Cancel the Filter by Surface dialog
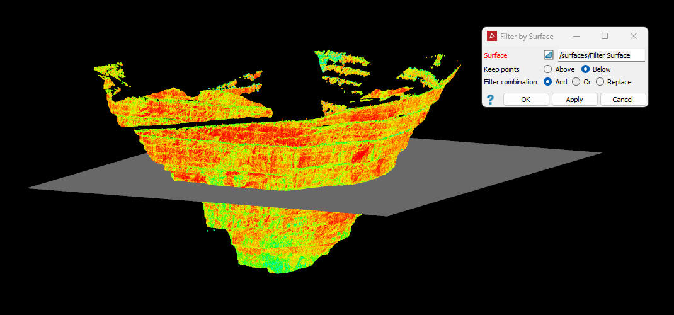 (622, 100)
